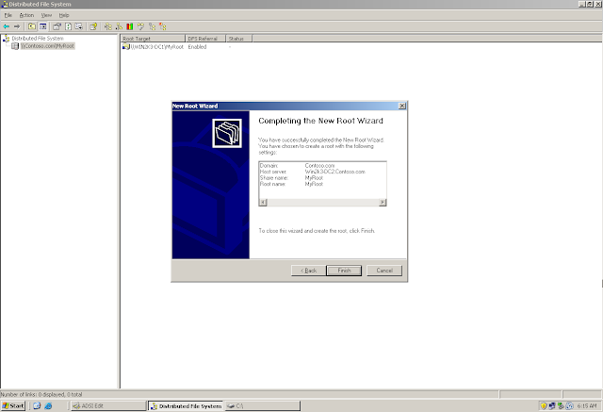The image size is (603, 412).
Task: Click the Help question-mark toolbar icon
Action: click(x=93, y=26)
